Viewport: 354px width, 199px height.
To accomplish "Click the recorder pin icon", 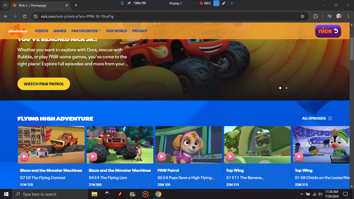I will pyautogui.click(x=129, y=3).
